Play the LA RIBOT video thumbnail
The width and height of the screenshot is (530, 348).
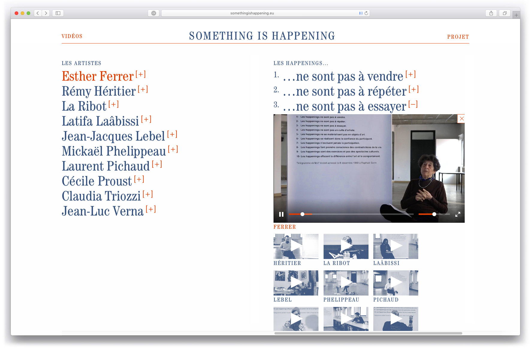346,246
